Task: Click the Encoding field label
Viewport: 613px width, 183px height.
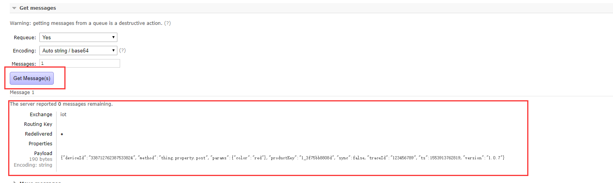Action: pos(25,51)
